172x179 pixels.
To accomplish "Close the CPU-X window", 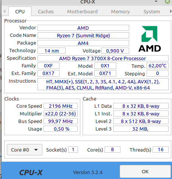I will 167,2.
